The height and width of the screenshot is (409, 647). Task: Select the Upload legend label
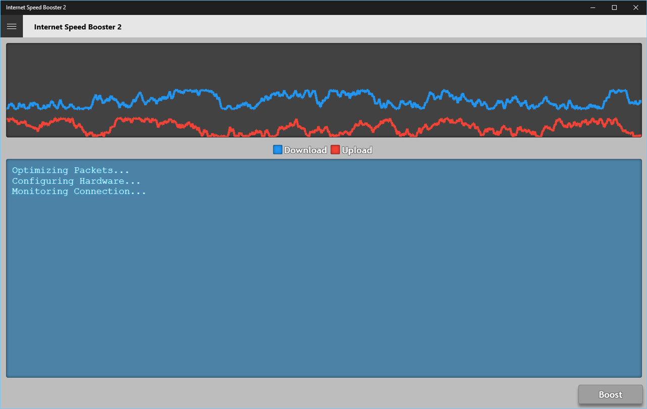coord(357,150)
